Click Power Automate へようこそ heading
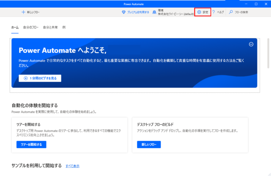Viewport: 271px width, 176px height. click(62, 50)
